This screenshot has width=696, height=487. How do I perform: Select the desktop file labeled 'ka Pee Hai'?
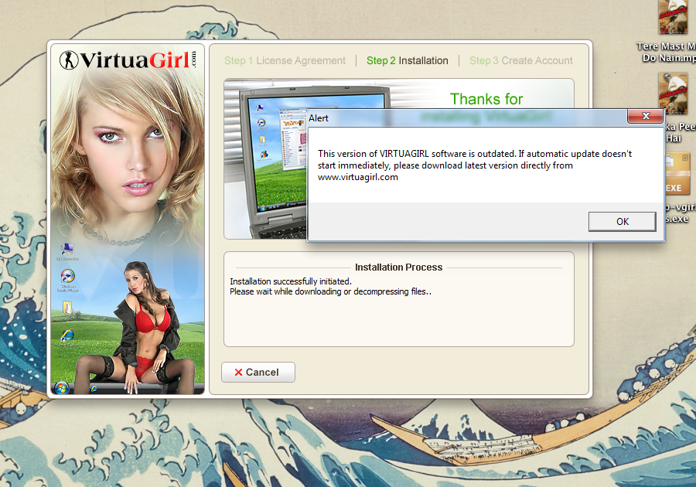(x=675, y=107)
